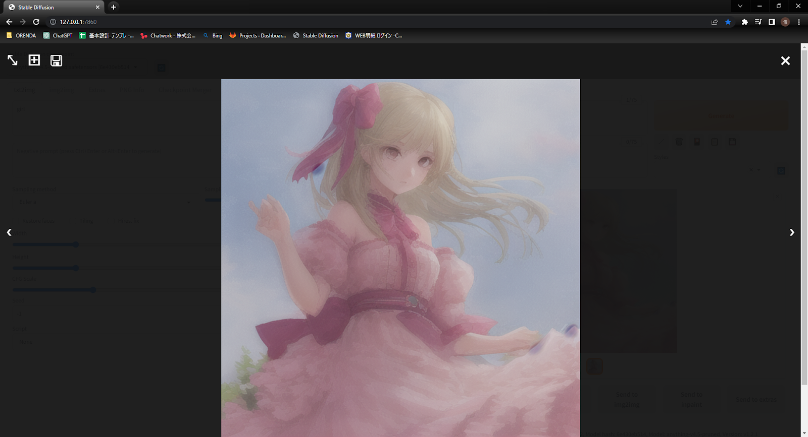Go back in browser history
The image size is (808, 437).
pyautogui.click(x=9, y=22)
